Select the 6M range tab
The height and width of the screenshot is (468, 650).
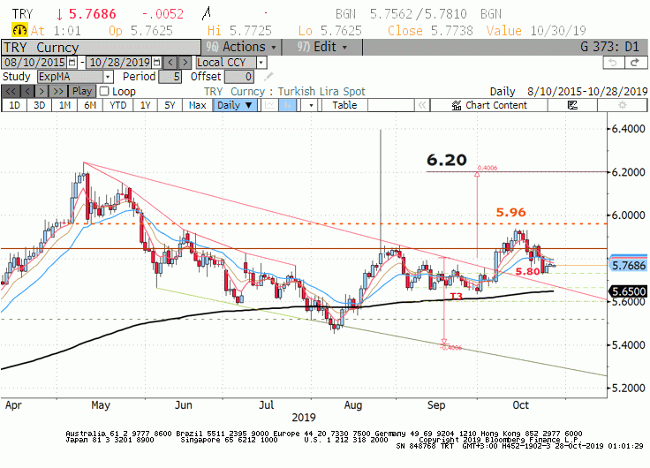[x=90, y=105]
